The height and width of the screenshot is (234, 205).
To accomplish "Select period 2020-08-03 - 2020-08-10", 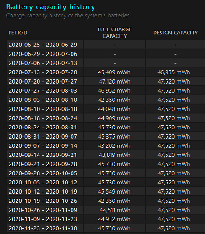I will click(x=43, y=100).
